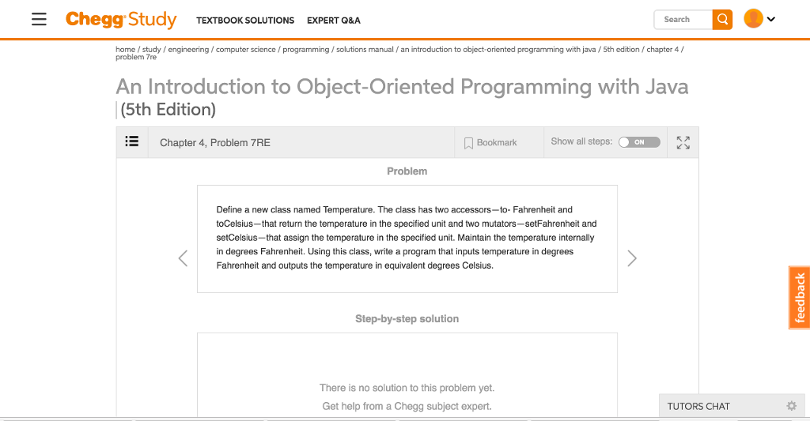This screenshot has width=810, height=421.
Task: Go to previous problem arrow
Action: (183, 258)
